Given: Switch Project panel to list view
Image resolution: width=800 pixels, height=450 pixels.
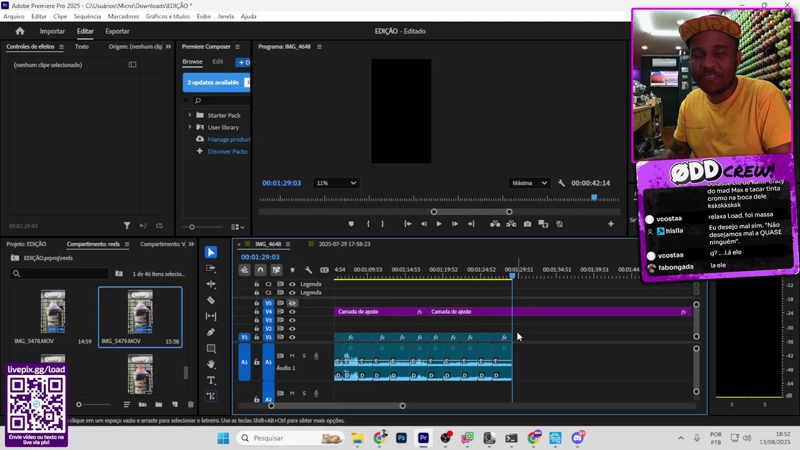Looking at the screenshot, I should click(x=126, y=404).
